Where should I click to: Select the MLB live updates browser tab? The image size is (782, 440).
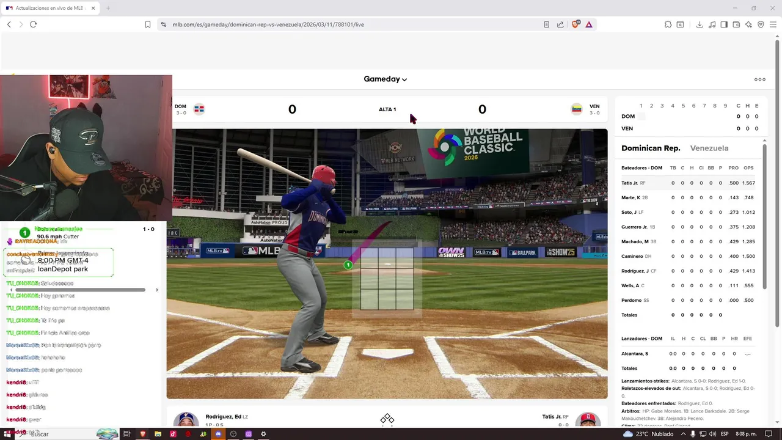pyautogui.click(x=51, y=8)
